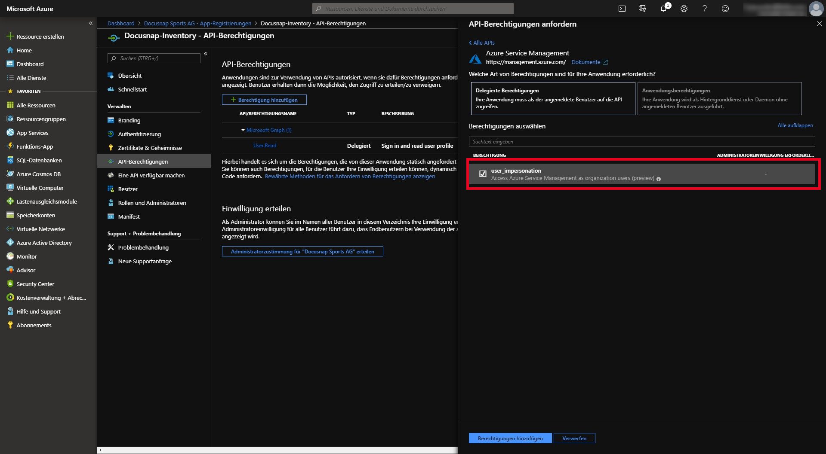Click Berechtigungen hinzufügen button
The width and height of the screenshot is (826, 454).
coord(510,438)
